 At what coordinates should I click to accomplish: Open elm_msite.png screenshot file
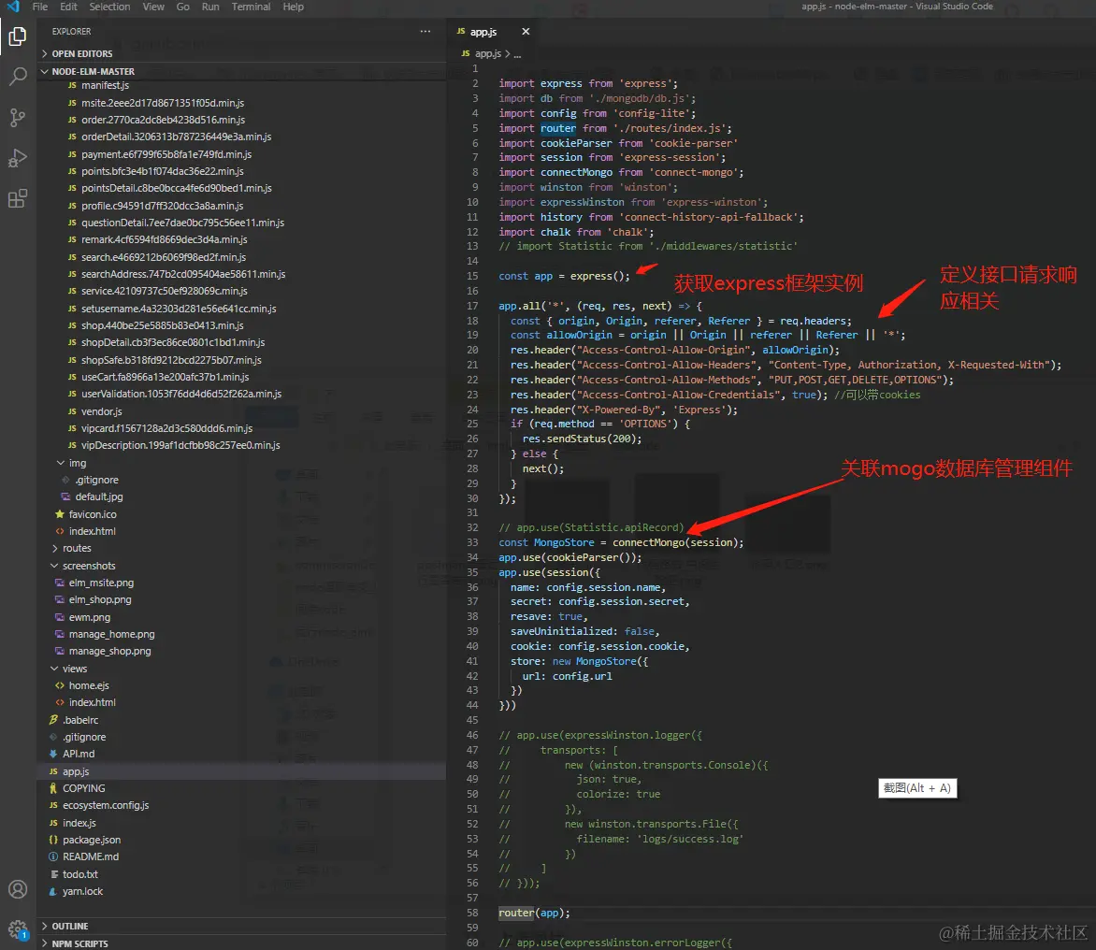pyautogui.click(x=101, y=583)
